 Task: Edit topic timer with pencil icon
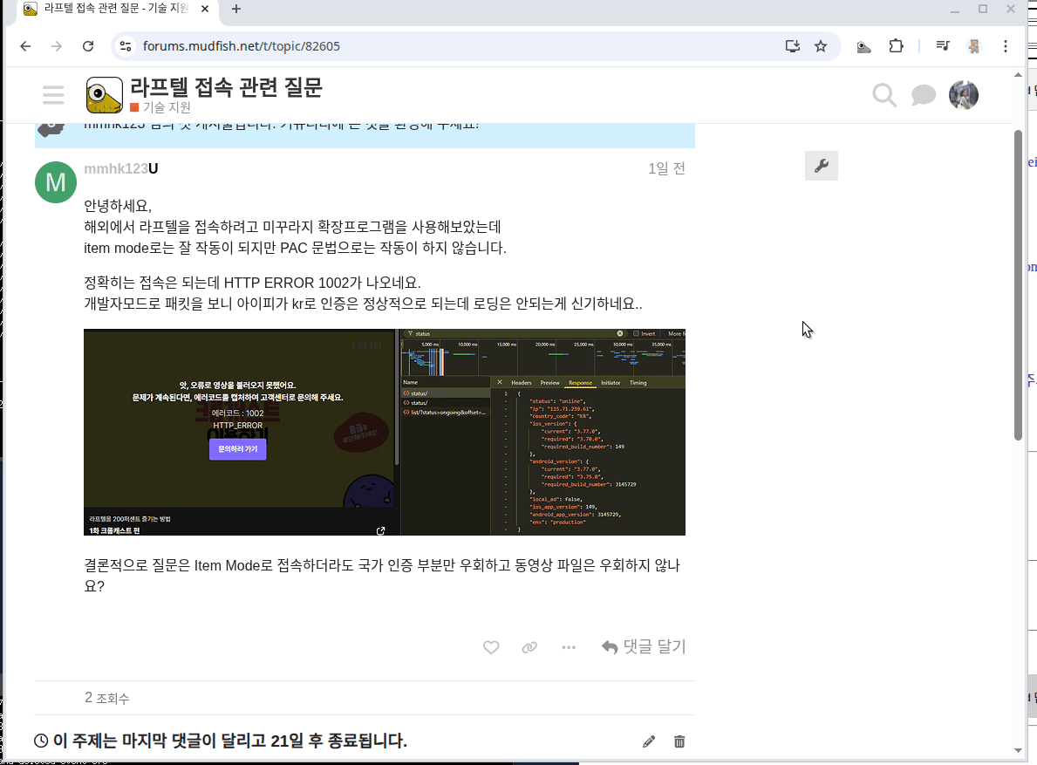pyautogui.click(x=649, y=741)
